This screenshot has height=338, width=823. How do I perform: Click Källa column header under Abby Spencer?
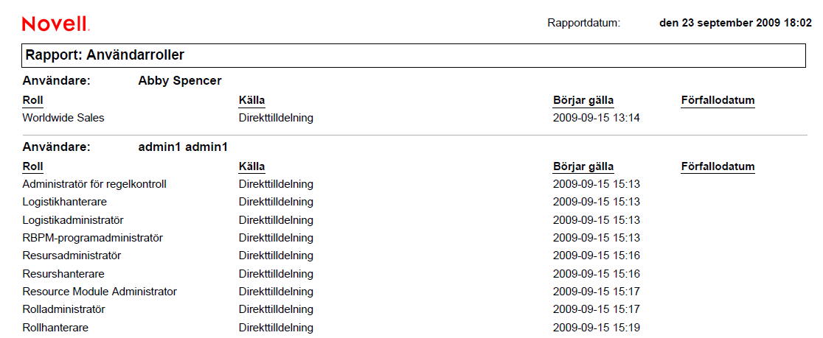click(x=251, y=100)
